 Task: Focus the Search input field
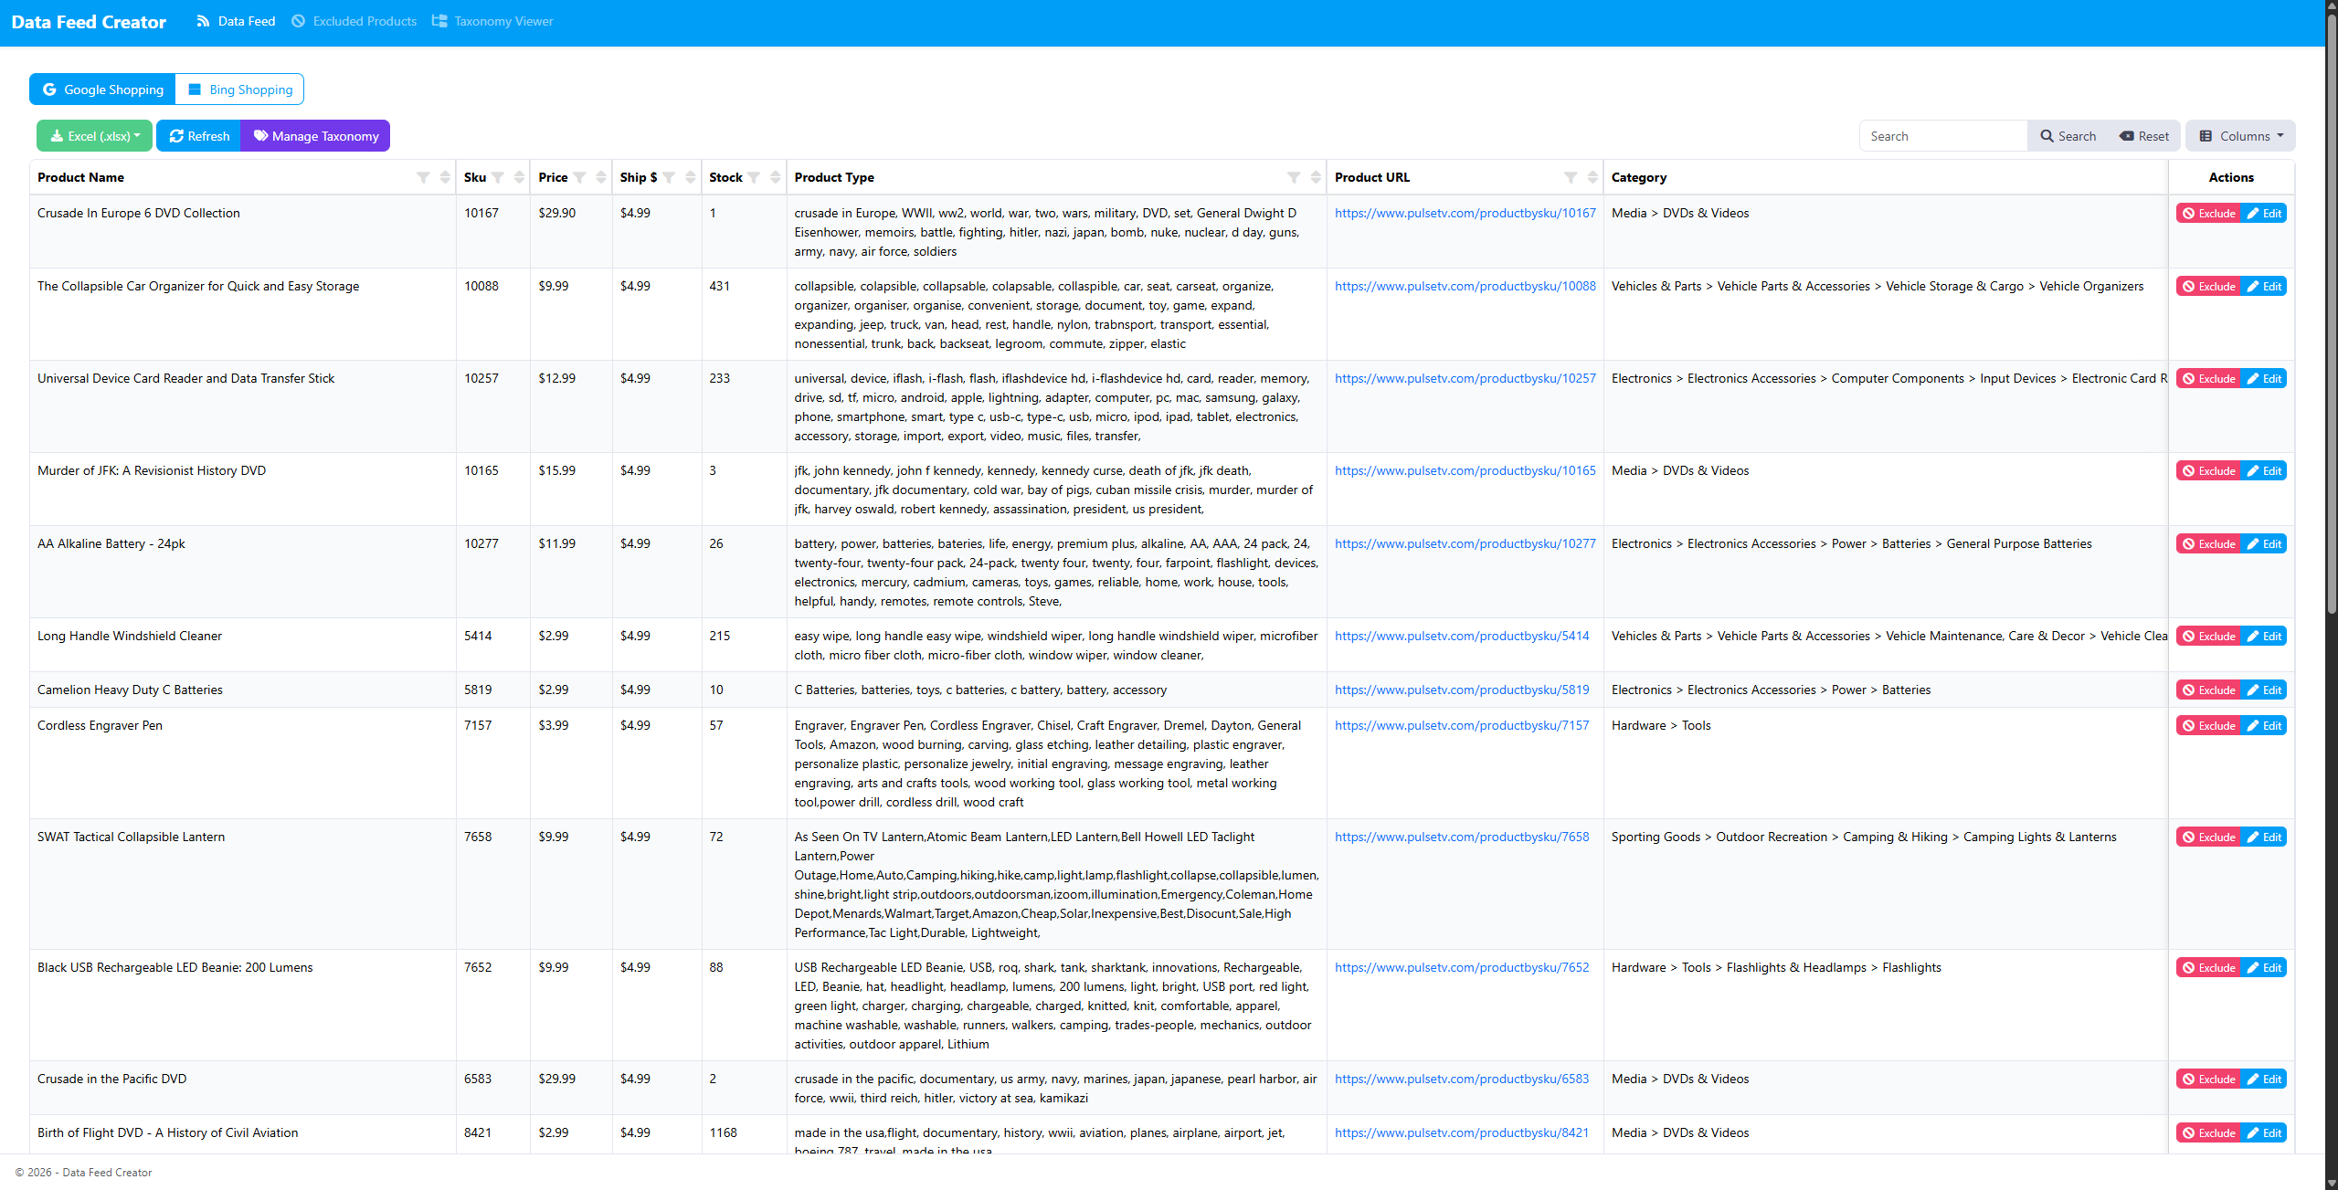tap(1943, 136)
